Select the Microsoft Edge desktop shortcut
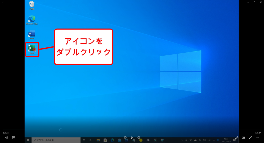Viewport: 264px width, 143px height. [32, 19]
